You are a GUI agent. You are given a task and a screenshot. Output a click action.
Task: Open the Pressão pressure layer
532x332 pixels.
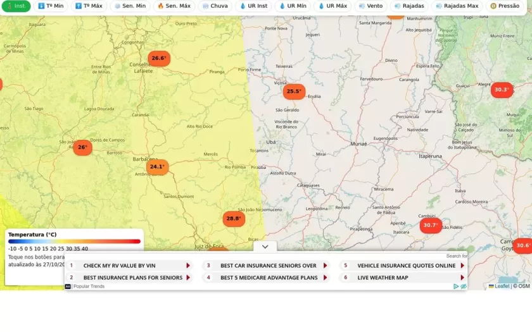(x=505, y=6)
